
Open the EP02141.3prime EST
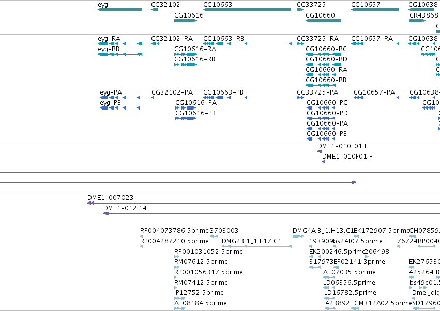pyautogui.click(x=336, y=267)
